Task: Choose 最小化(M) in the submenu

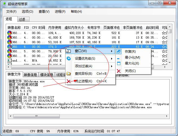Action: [x=133, y=57]
